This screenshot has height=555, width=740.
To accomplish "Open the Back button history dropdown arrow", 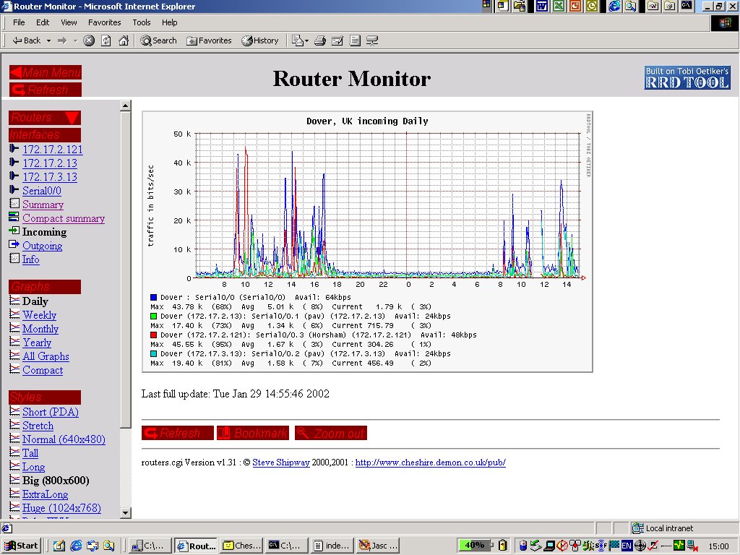I will 49,40.
